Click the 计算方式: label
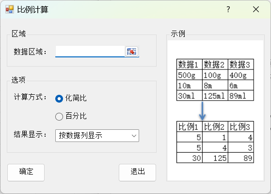 click(x=30, y=97)
